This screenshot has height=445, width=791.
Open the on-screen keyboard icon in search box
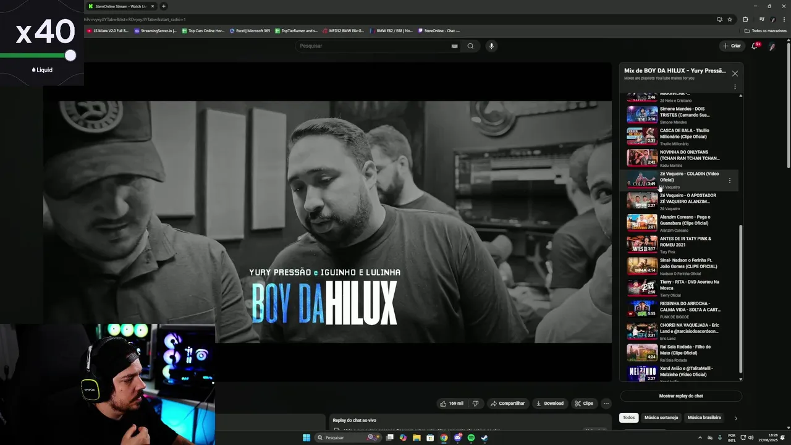454,46
